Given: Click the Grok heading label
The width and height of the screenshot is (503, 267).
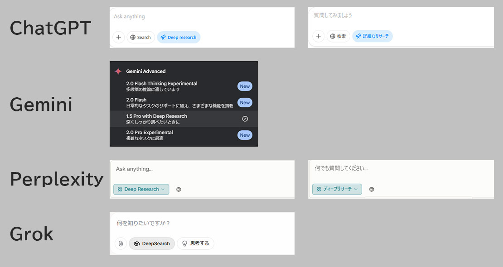Looking at the screenshot, I should 31,234.
